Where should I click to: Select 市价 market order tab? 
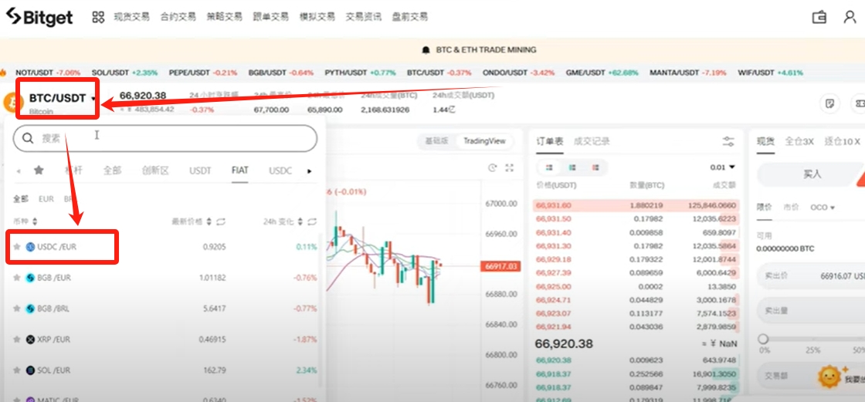(x=791, y=208)
